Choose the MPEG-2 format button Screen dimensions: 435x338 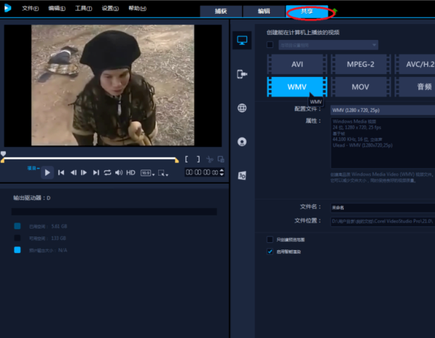360,64
